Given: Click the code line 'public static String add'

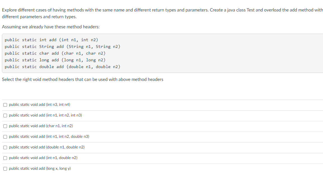Looking at the screenshot, I should (62, 46).
